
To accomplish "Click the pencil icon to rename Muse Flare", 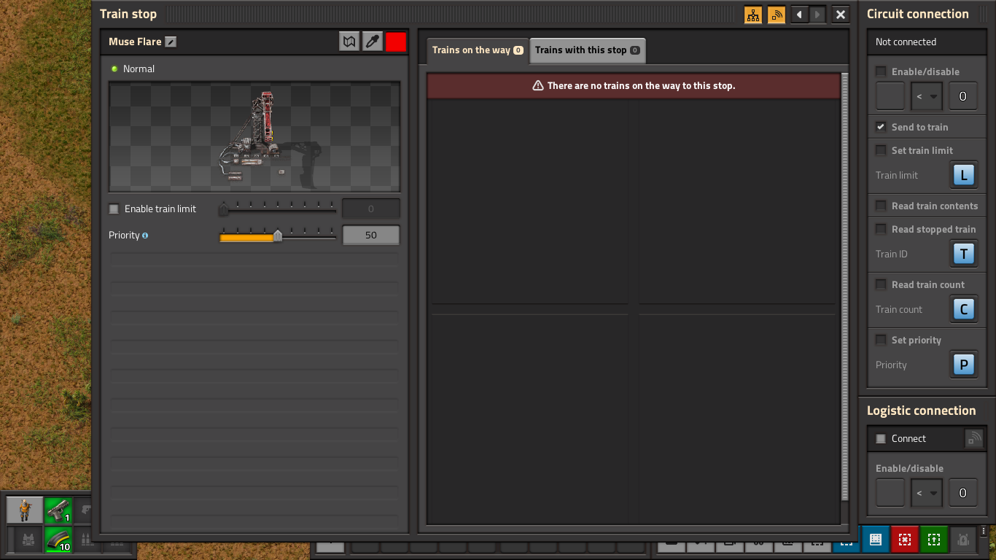I will (x=171, y=42).
